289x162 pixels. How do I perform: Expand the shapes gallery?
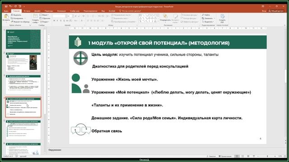coord(158,22)
